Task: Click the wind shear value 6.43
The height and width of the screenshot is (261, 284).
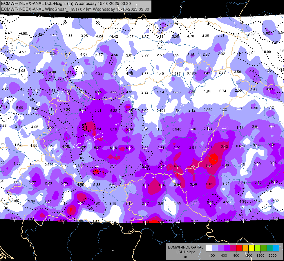Action: (129, 166)
